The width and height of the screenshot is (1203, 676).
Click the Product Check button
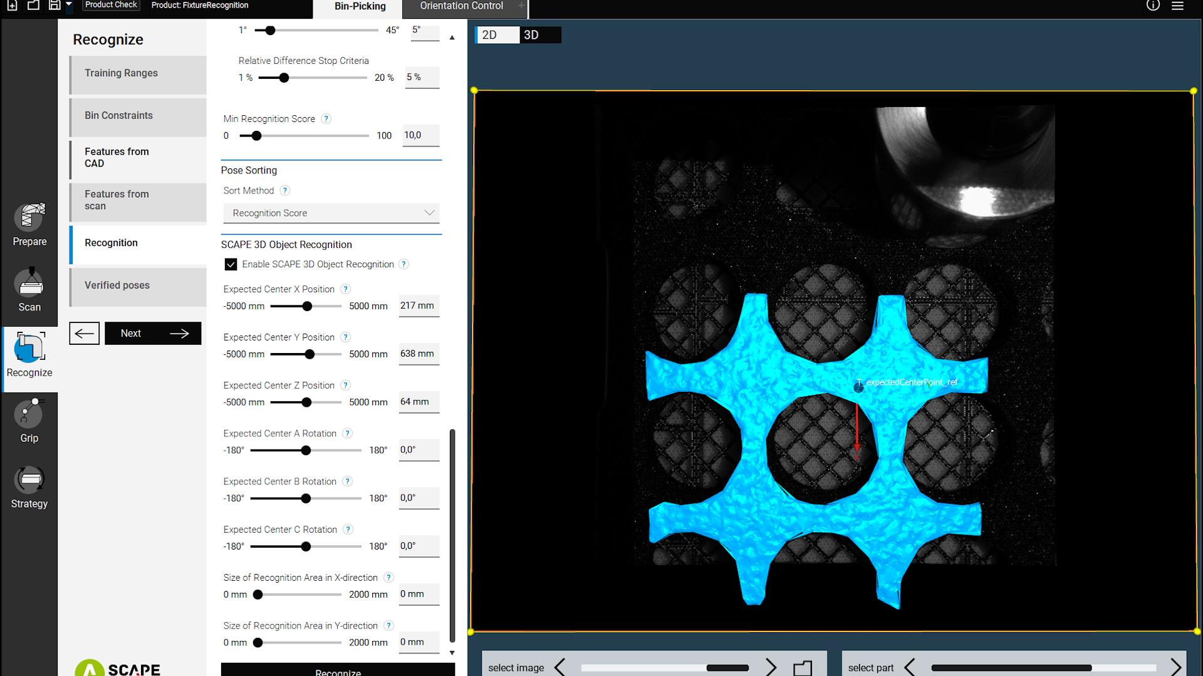coord(111,5)
